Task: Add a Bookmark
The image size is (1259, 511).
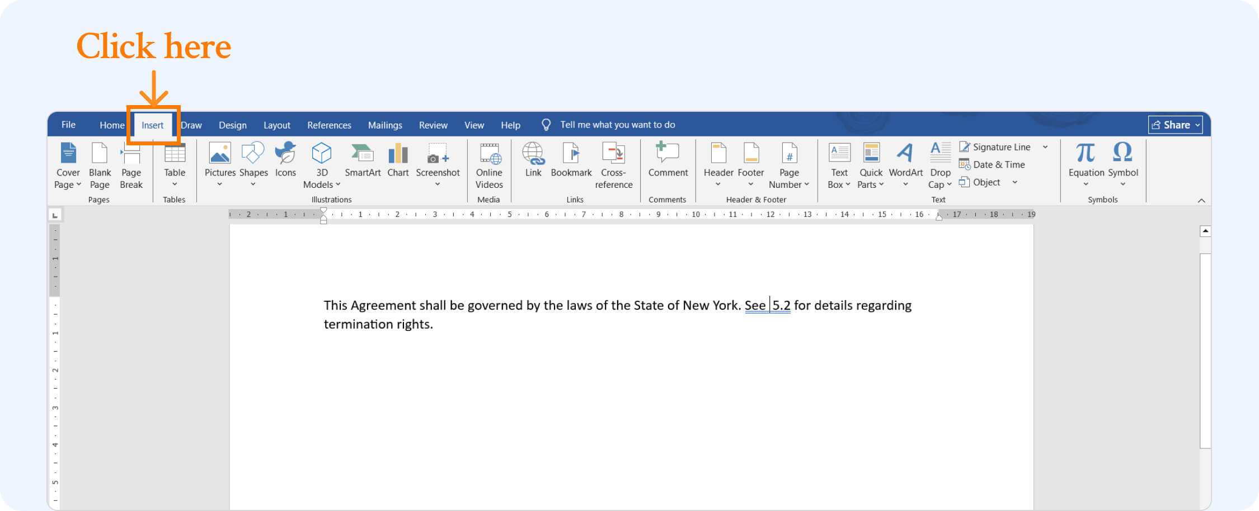Action: tap(571, 161)
